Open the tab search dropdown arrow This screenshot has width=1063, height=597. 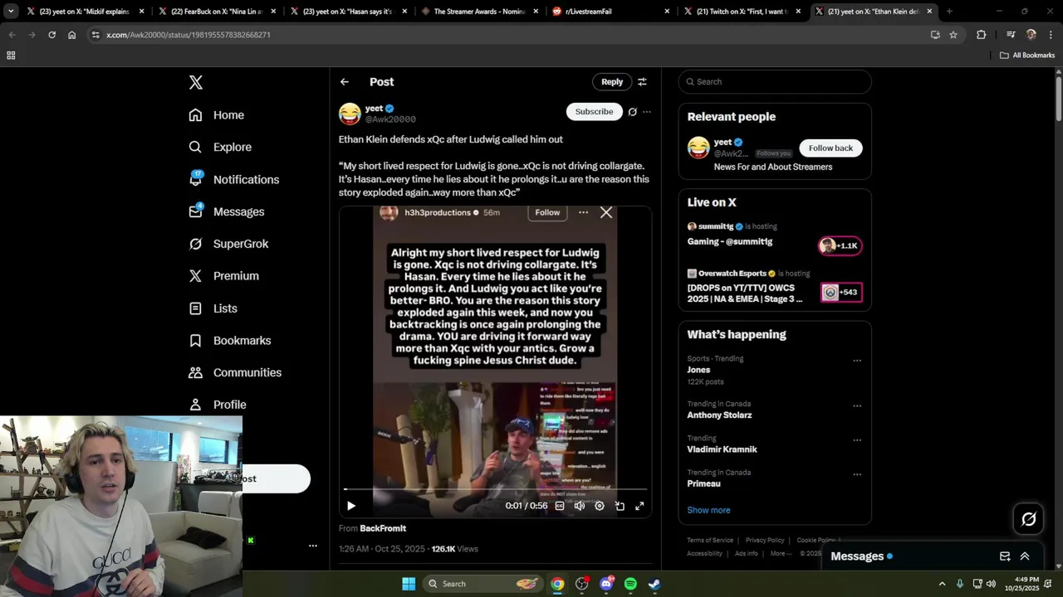(11, 12)
